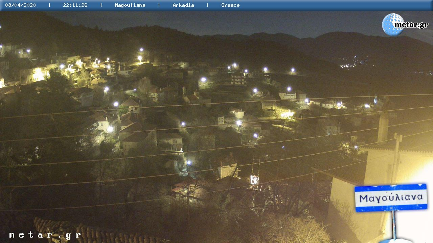Click the metar.gr globe logo
The image size is (433, 243).
pyautogui.click(x=405, y=24)
